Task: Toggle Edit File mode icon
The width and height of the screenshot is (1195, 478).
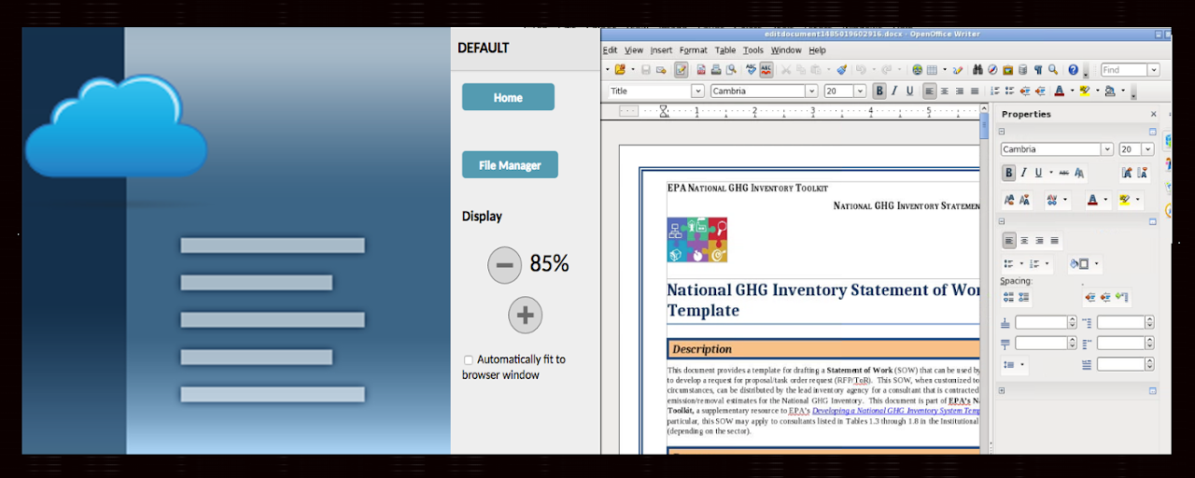Action: click(x=682, y=69)
